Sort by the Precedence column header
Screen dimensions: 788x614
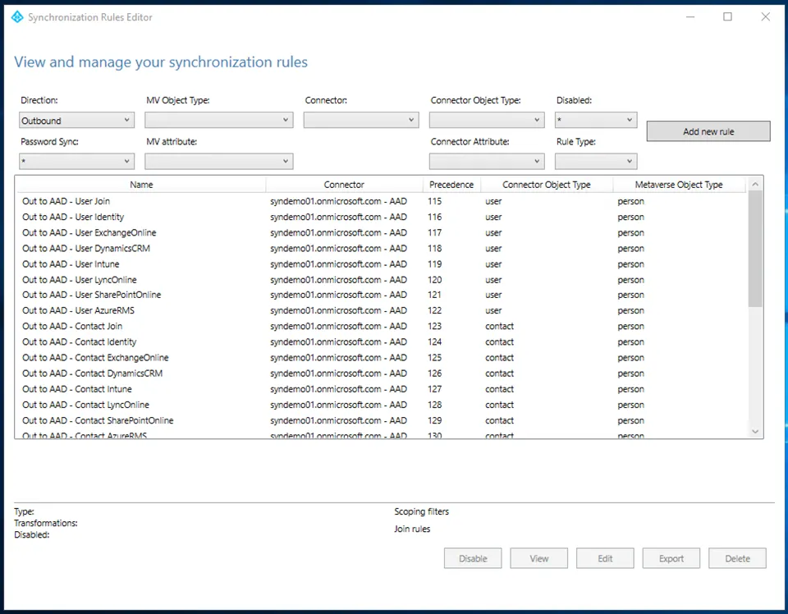(x=451, y=185)
